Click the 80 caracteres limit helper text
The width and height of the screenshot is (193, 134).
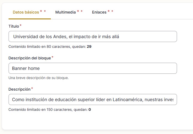pyautogui.click(x=47, y=46)
